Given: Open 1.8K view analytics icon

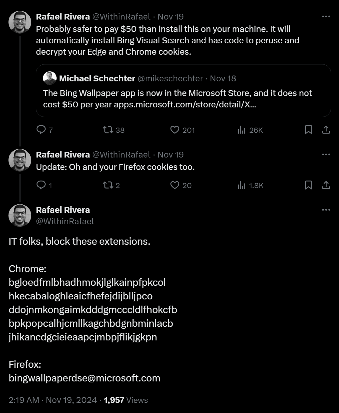Looking at the screenshot, I should [x=241, y=185].
